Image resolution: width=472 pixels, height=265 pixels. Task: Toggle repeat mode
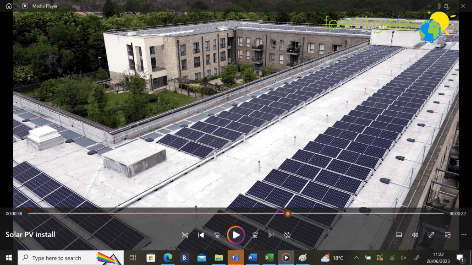coord(287,235)
